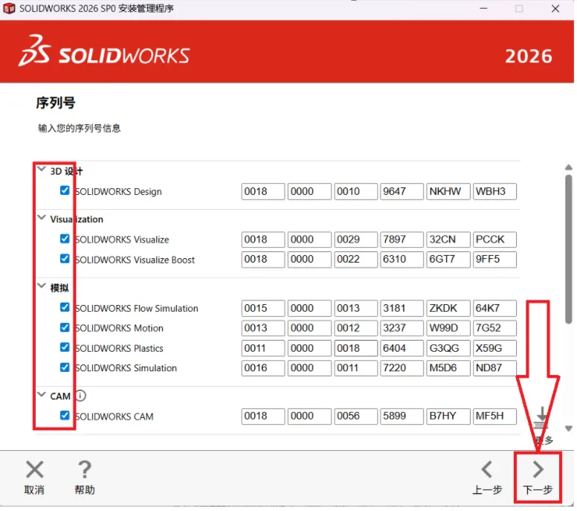Click Visualize Boost field containing 0022

(x=358, y=260)
